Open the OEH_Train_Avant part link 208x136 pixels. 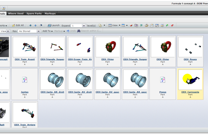pyautogui.click(x=25, y=59)
